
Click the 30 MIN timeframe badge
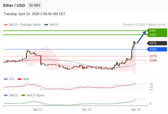tap(34, 5)
